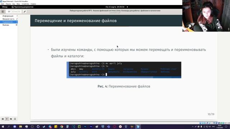The image size is (230, 129).
Task: Open the Ввод menu in VirtualBox
Action: [x=18, y=4]
